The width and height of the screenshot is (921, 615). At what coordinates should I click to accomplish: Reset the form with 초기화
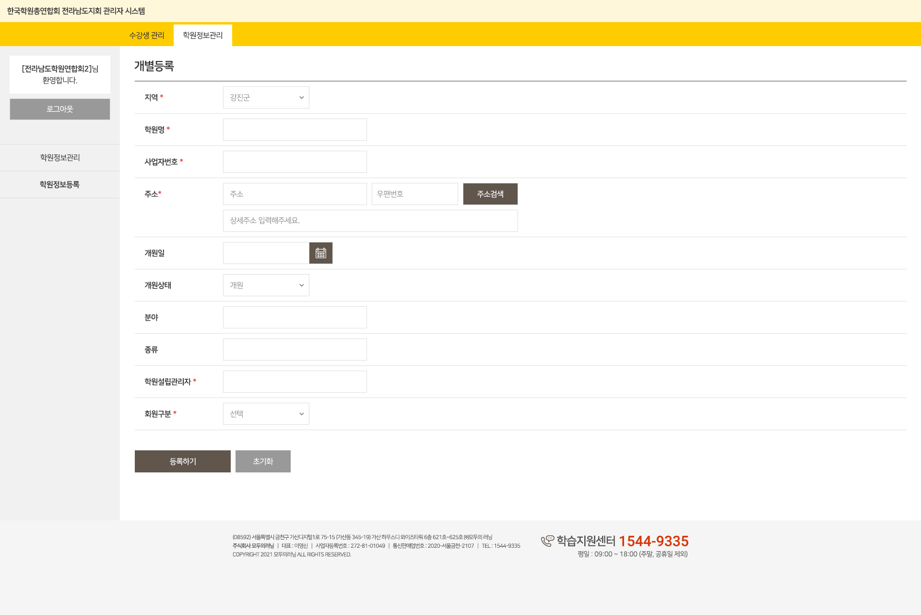point(263,461)
